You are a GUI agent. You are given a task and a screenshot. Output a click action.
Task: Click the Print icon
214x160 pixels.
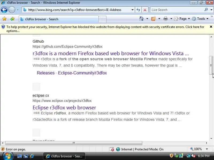click(x=165, y=19)
